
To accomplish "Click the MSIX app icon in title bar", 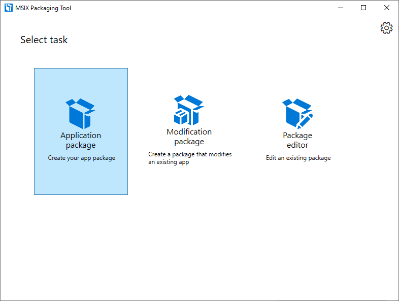I will tap(8, 8).
